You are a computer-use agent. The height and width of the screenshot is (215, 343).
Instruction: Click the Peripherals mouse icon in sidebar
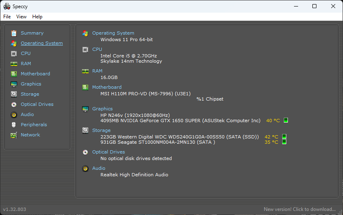(x=14, y=125)
